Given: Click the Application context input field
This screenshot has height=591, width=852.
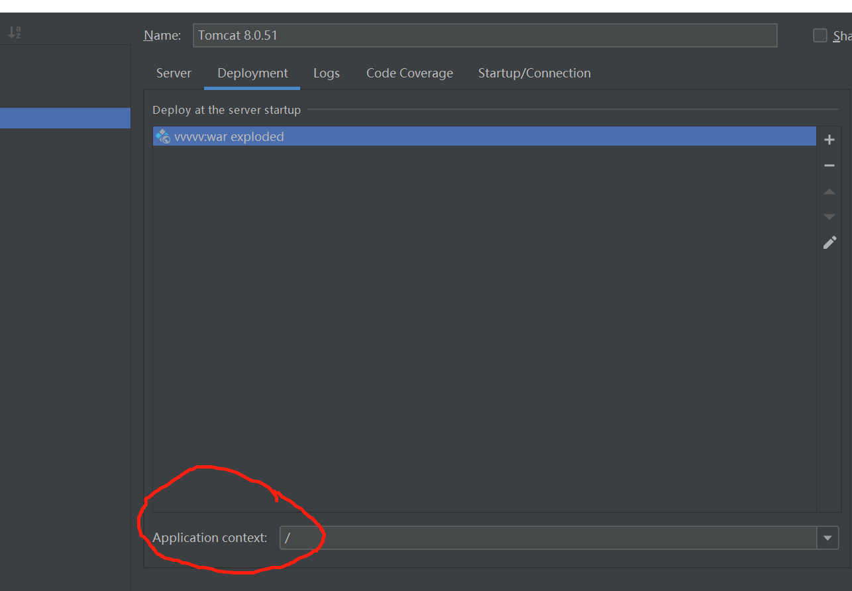Looking at the screenshot, I should (548, 538).
